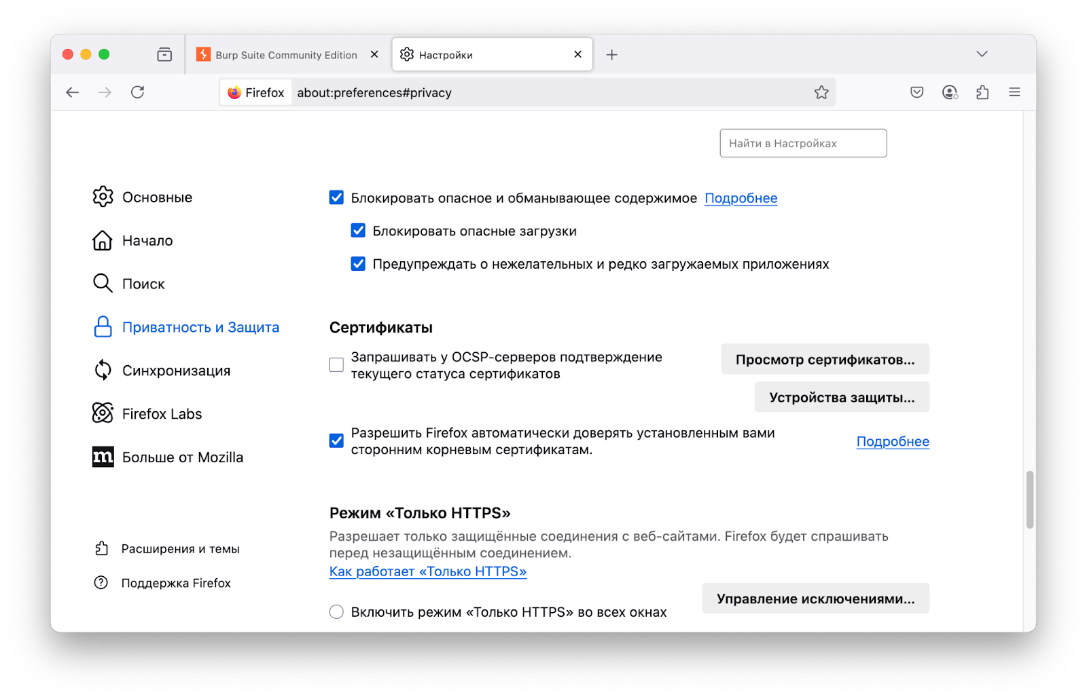Viewport: 1087px width, 699px height.
Task: Click the Firefox View icon beside tabs
Action: pyautogui.click(x=164, y=54)
